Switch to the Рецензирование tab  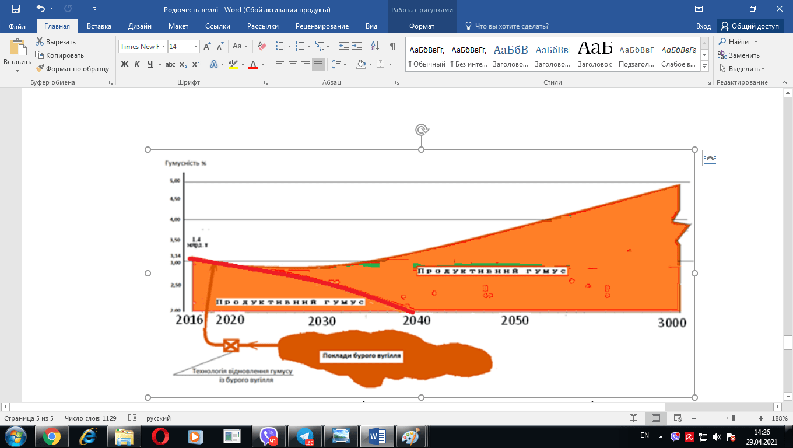tap(322, 26)
